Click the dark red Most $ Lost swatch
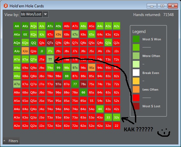The height and width of the screenshot is (147, 181). pyautogui.click(x=136, y=106)
